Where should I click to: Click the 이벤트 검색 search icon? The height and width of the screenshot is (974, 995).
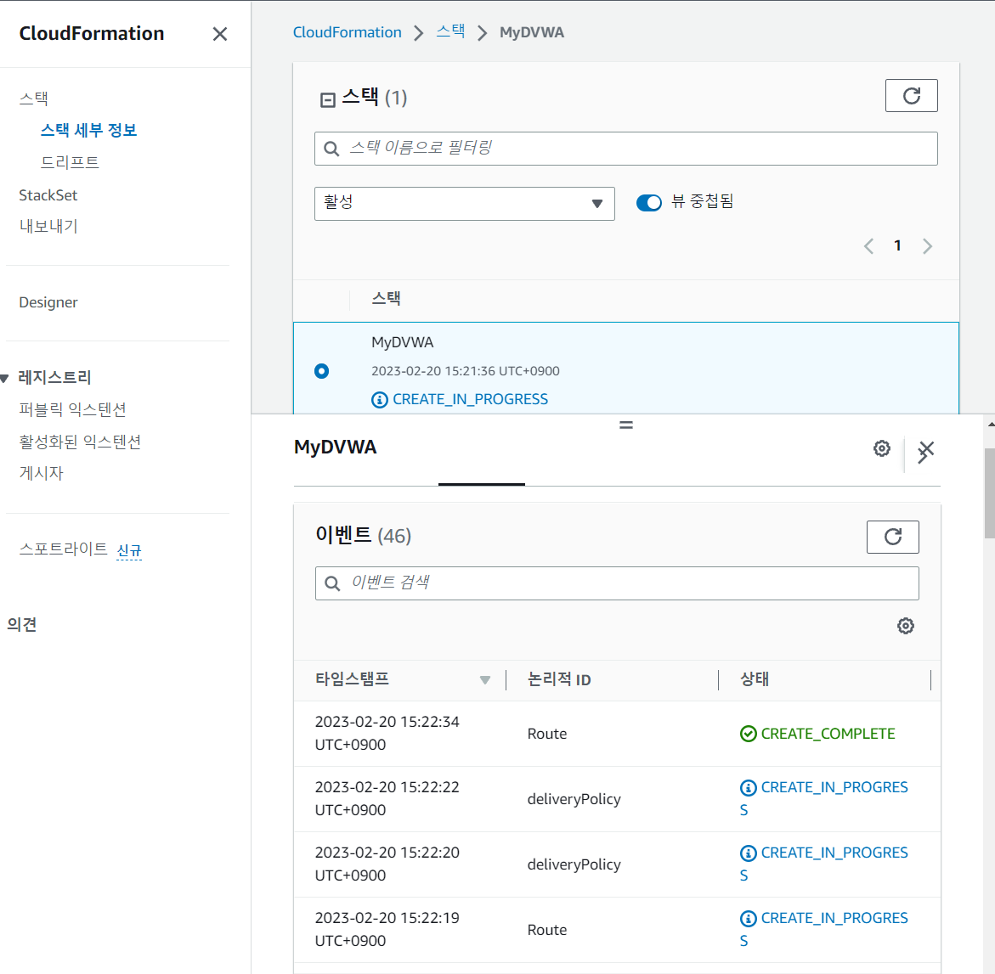click(332, 583)
